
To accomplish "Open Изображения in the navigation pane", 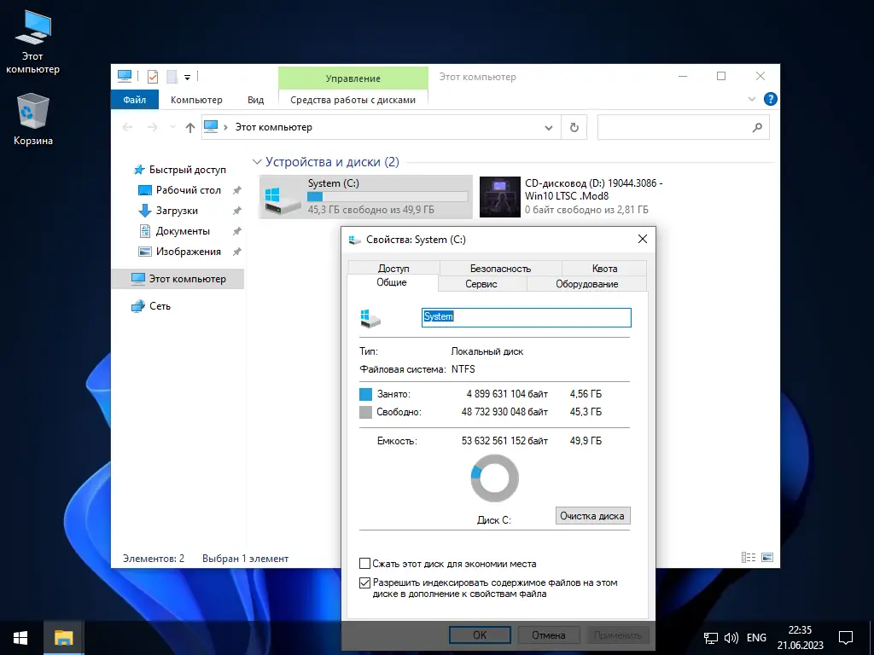I will coord(189,252).
